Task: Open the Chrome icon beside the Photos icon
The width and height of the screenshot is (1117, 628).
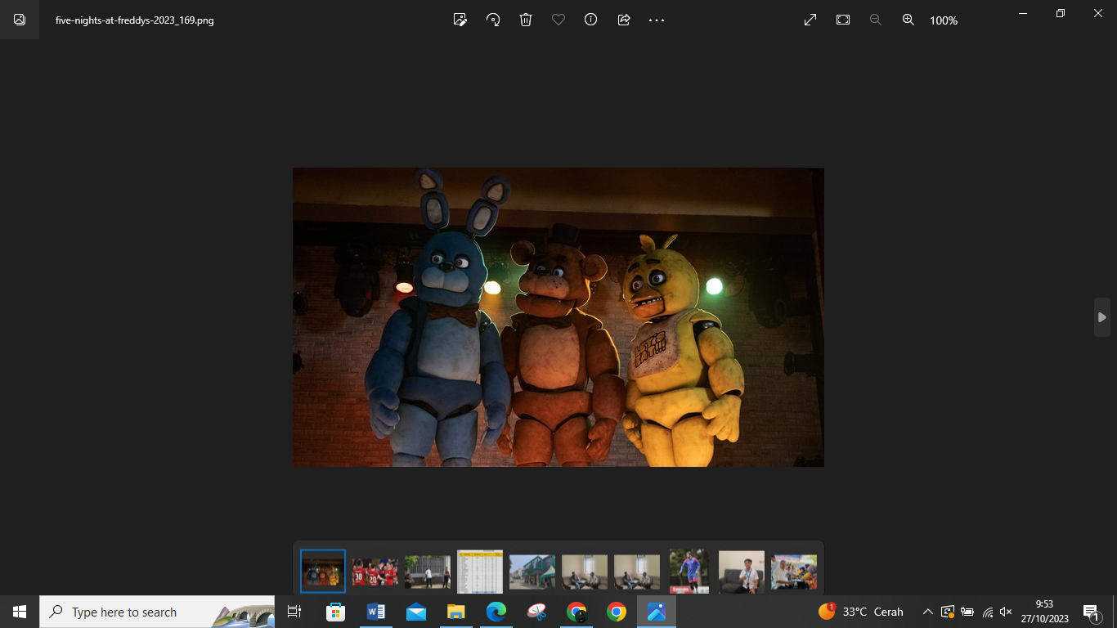Action: [x=617, y=612]
